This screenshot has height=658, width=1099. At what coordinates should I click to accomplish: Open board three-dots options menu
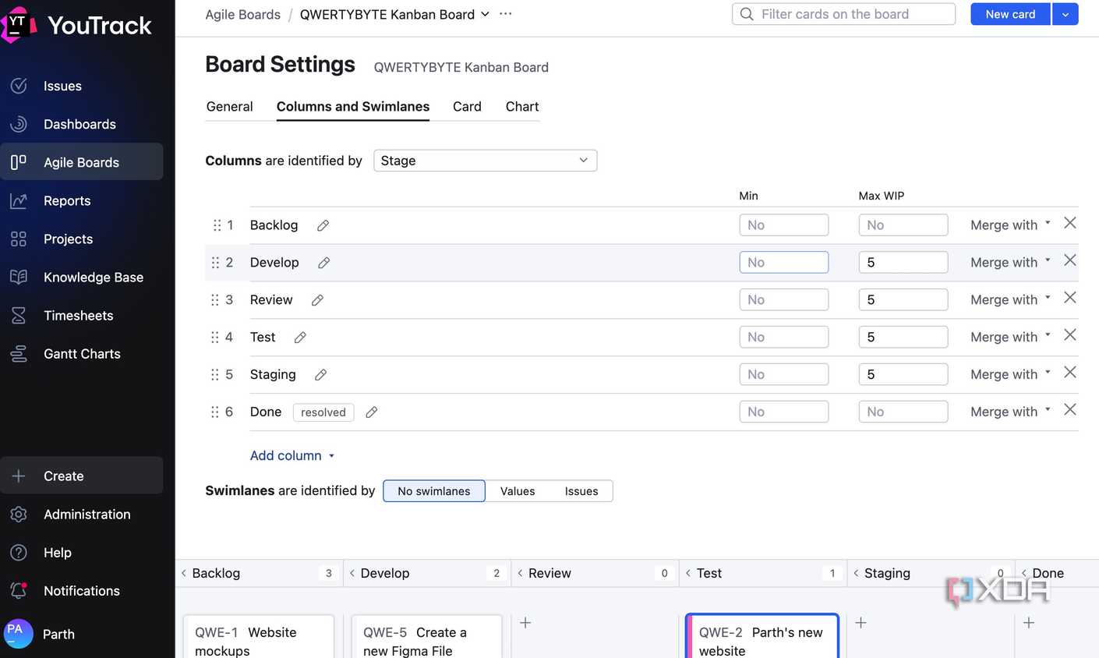[506, 14]
